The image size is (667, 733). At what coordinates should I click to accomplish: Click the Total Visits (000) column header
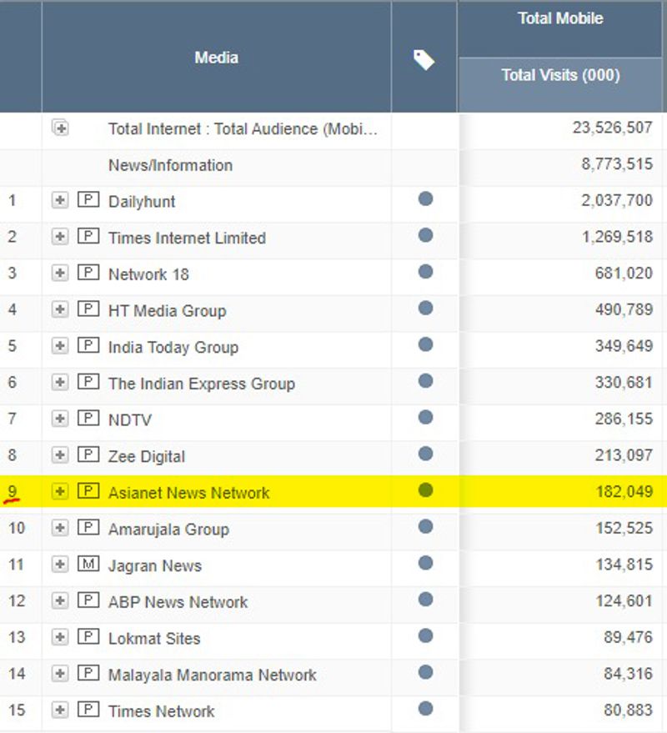coord(560,76)
